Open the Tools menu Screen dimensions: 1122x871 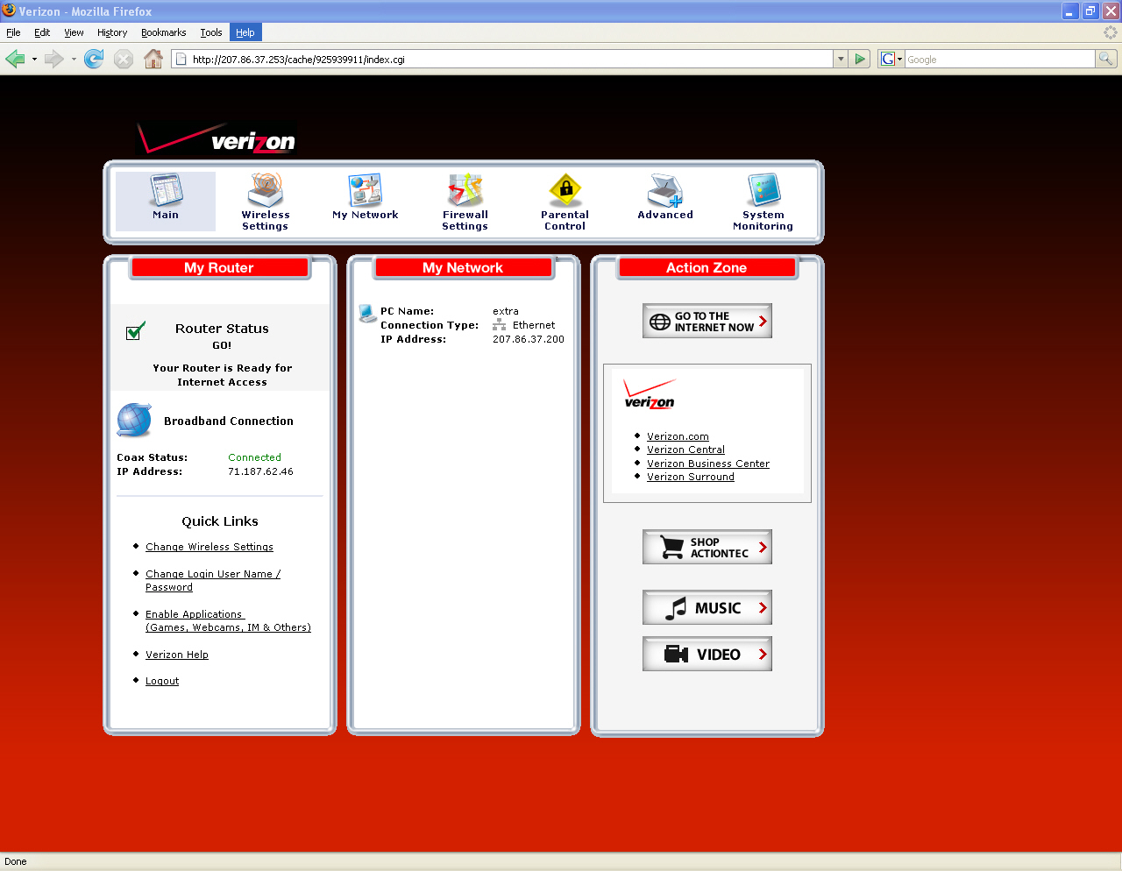pyautogui.click(x=211, y=32)
